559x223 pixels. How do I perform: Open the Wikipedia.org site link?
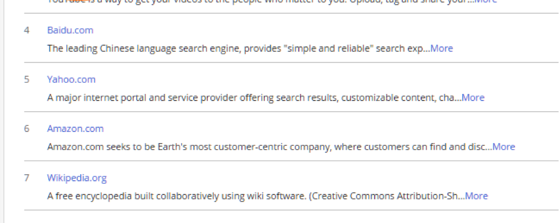[x=77, y=178]
